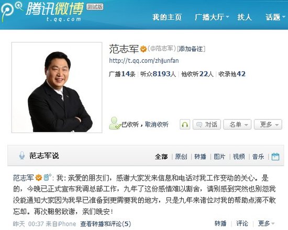The height and width of the screenshot is (230, 288).
Task: Open the calendar icon in filter bar
Action: click(275, 157)
